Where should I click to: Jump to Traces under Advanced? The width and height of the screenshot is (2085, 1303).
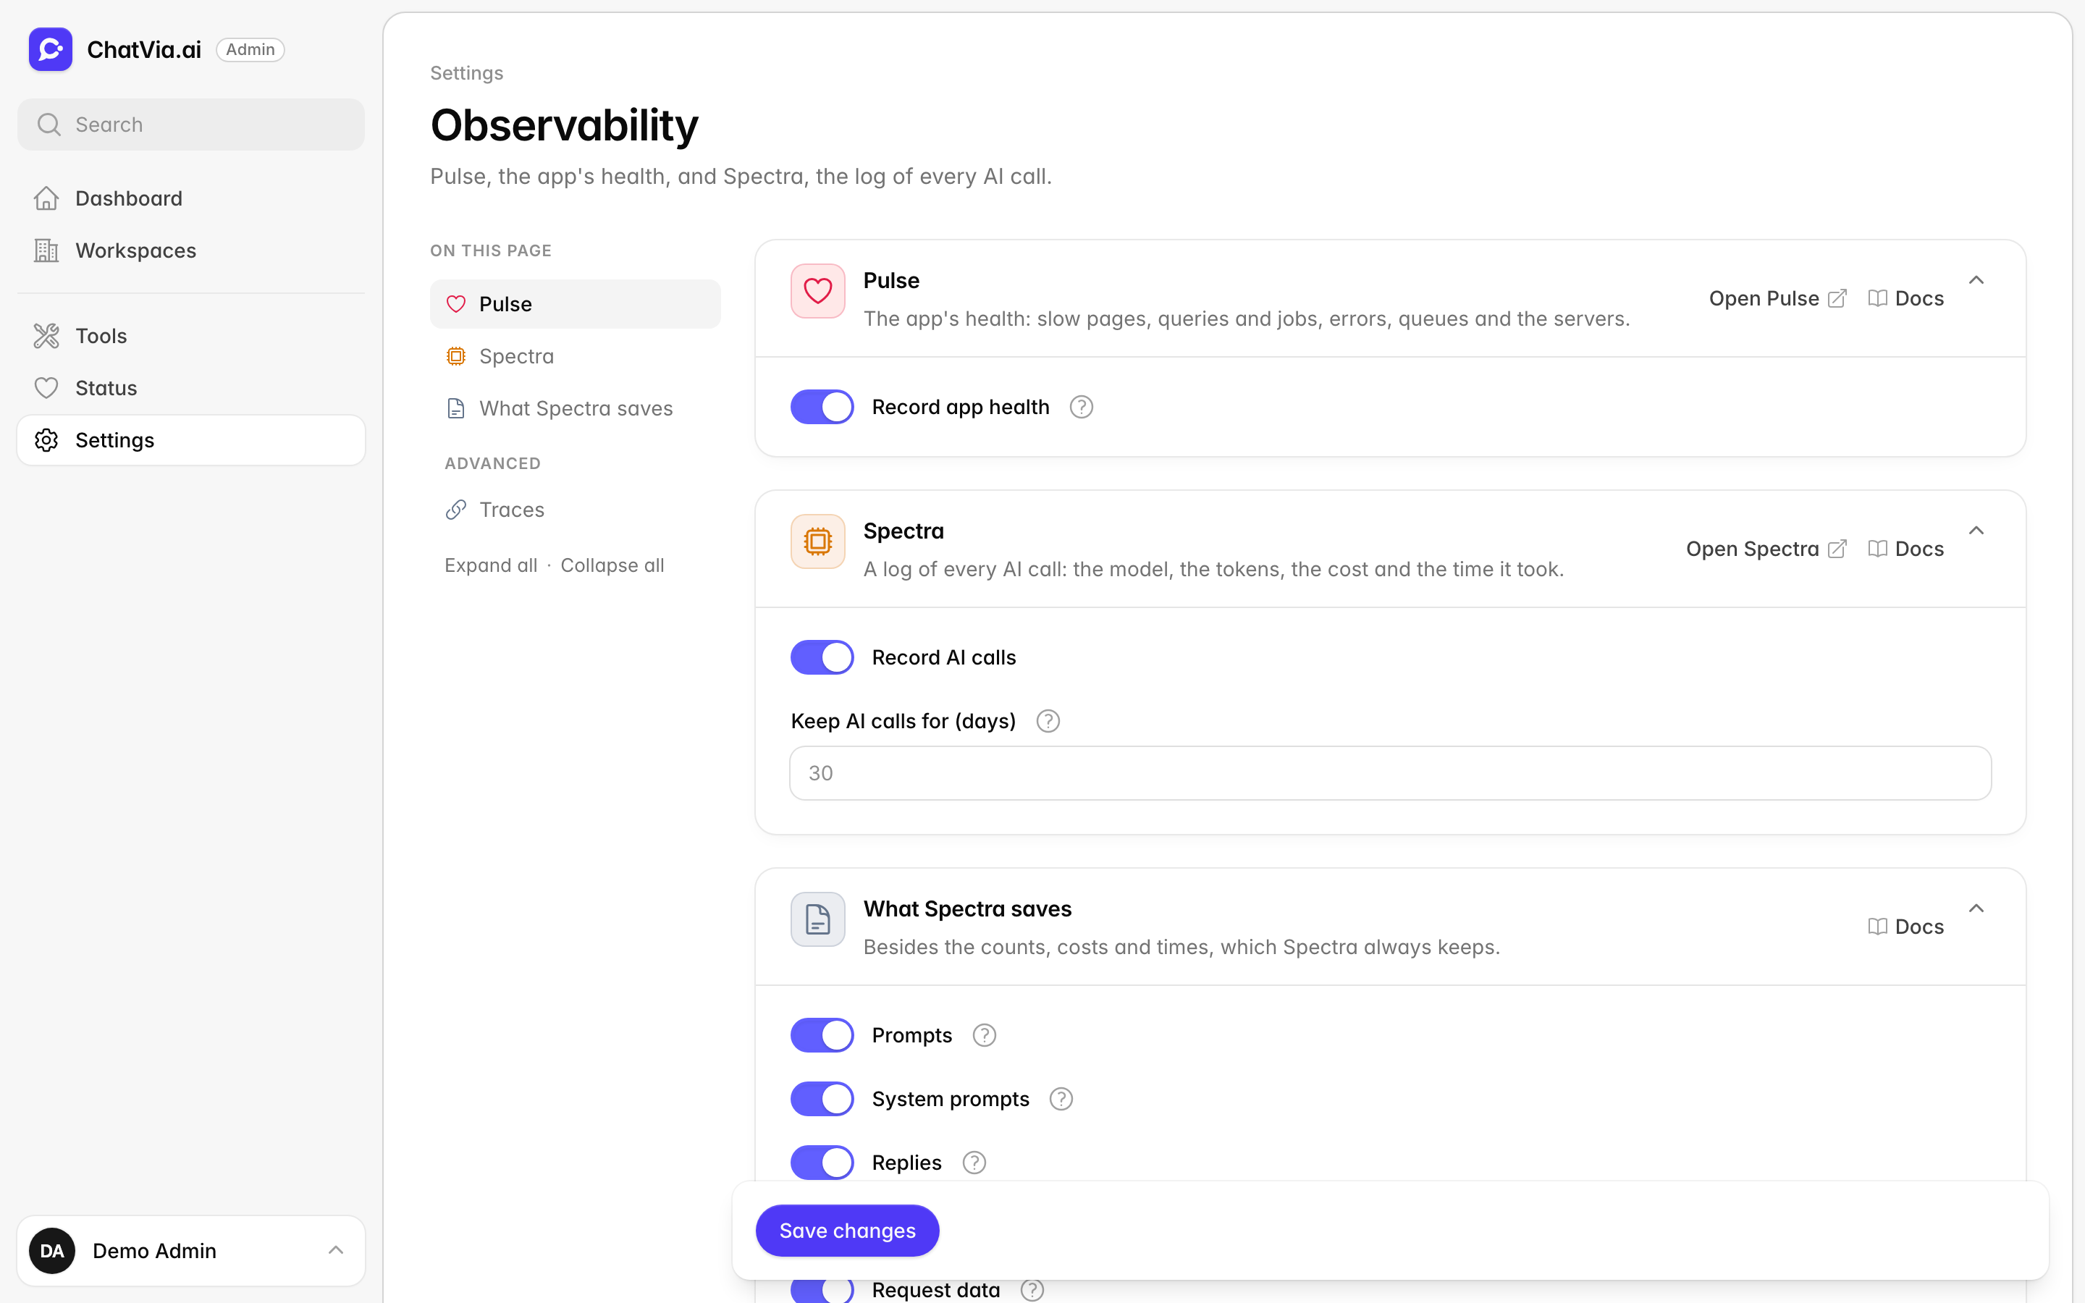point(576,510)
